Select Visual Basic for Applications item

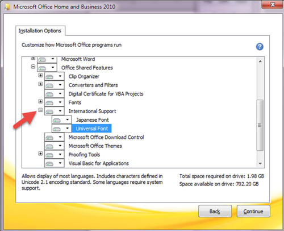[99, 163]
